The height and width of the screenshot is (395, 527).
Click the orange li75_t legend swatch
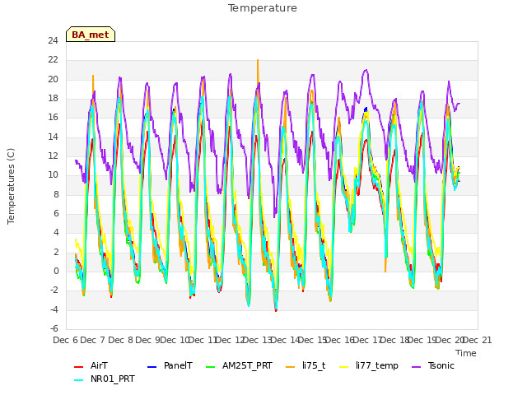[291, 367]
